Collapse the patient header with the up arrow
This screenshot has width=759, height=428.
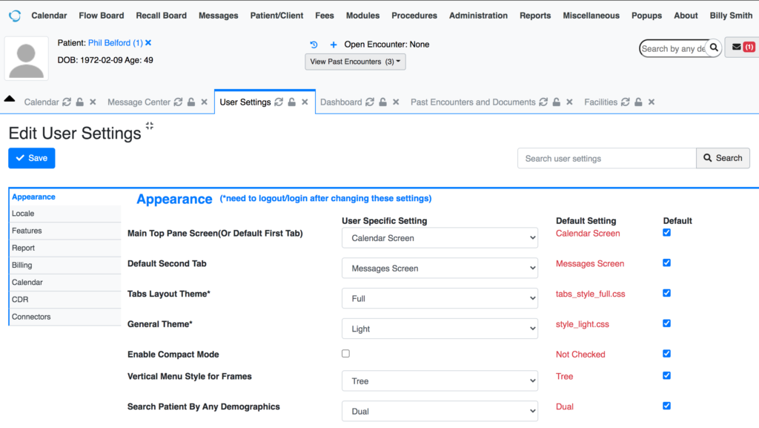pos(9,99)
